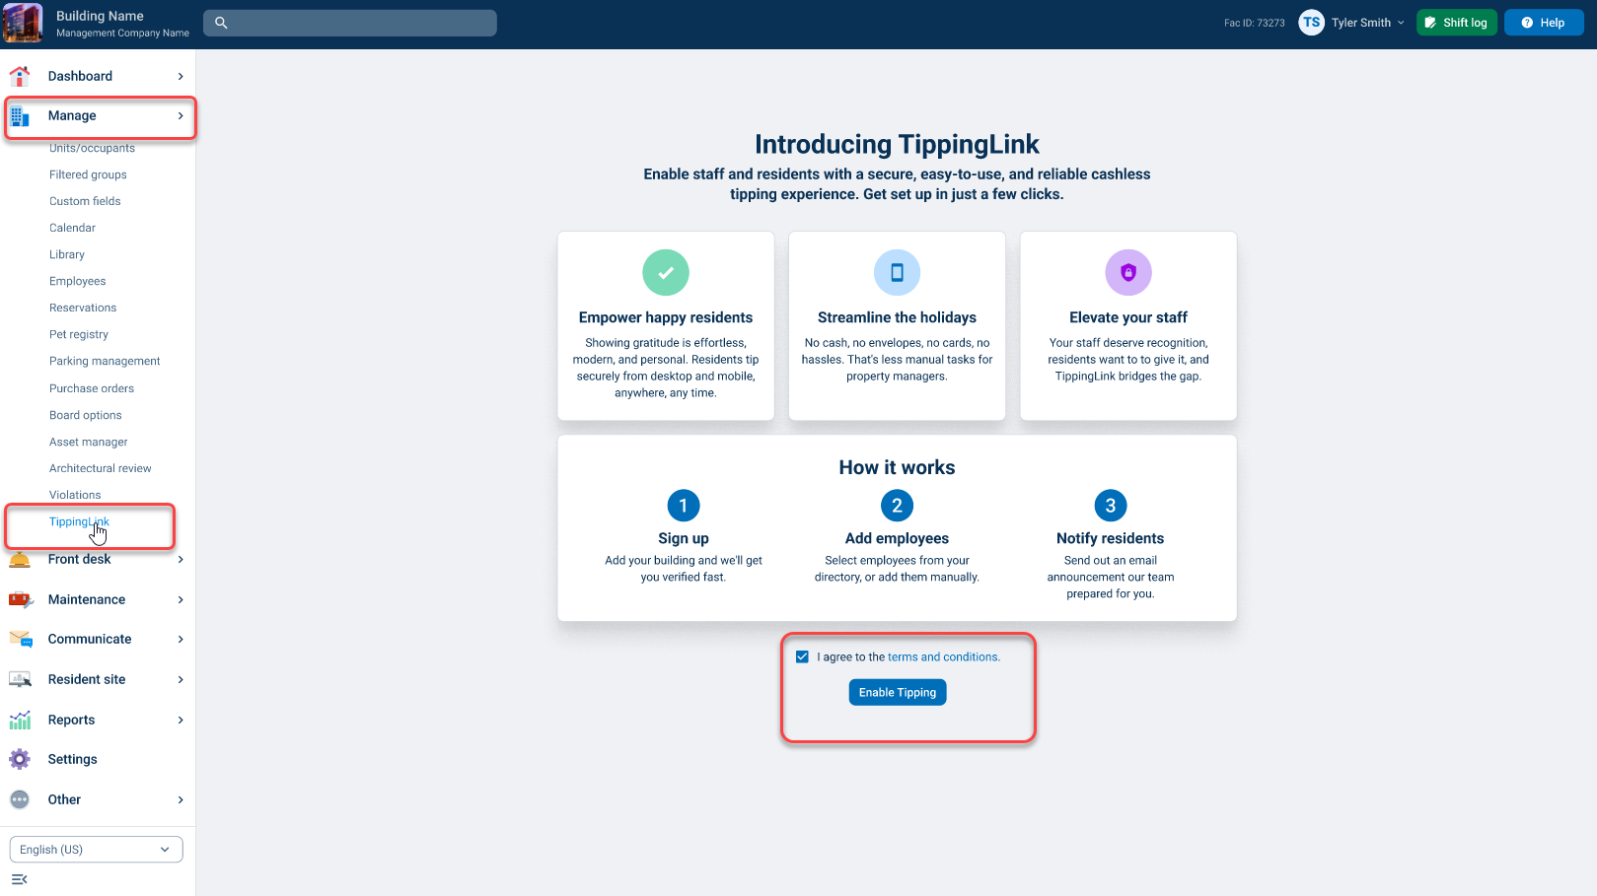This screenshot has width=1597, height=896.
Task: Click step 2 Add employees circle
Action: [897, 506]
